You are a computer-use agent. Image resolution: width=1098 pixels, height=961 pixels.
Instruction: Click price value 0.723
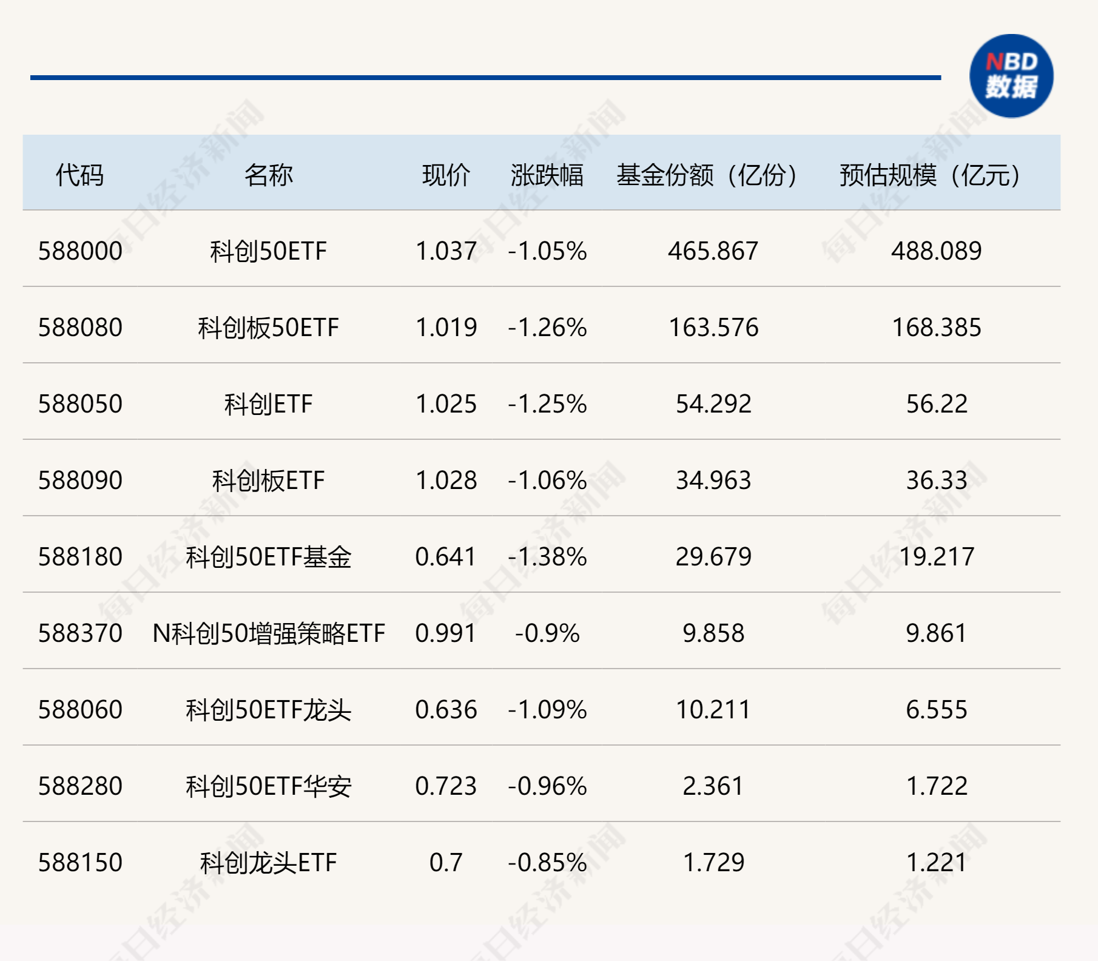tap(446, 786)
